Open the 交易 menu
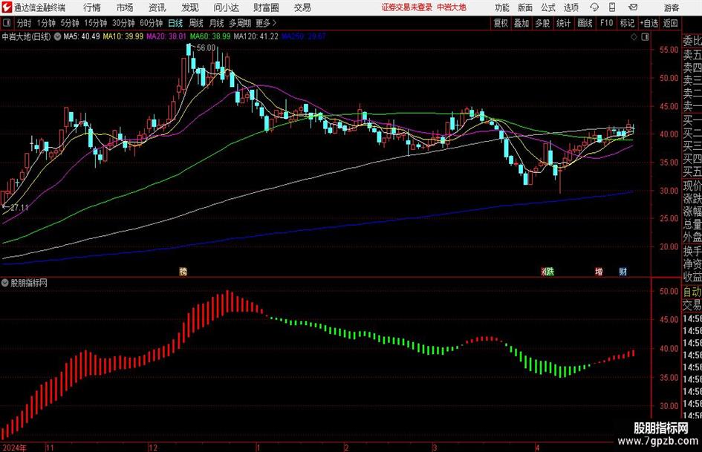The height and width of the screenshot is (452, 702). pyautogui.click(x=302, y=7)
